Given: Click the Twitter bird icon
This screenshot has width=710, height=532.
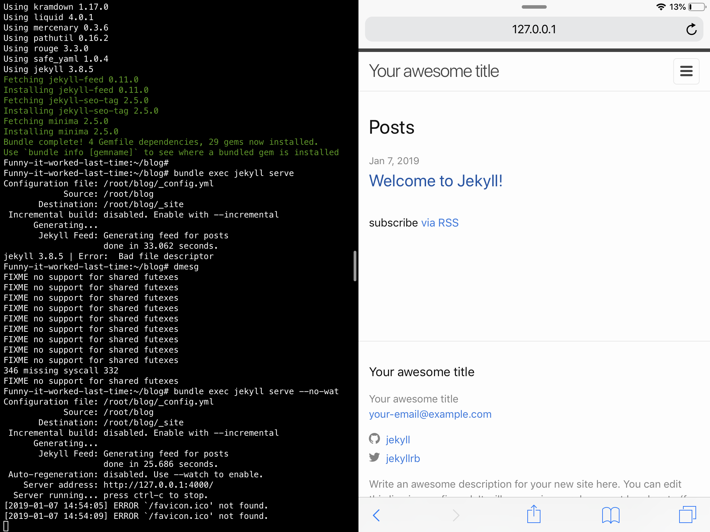Looking at the screenshot, I should (x=374, y=458).
